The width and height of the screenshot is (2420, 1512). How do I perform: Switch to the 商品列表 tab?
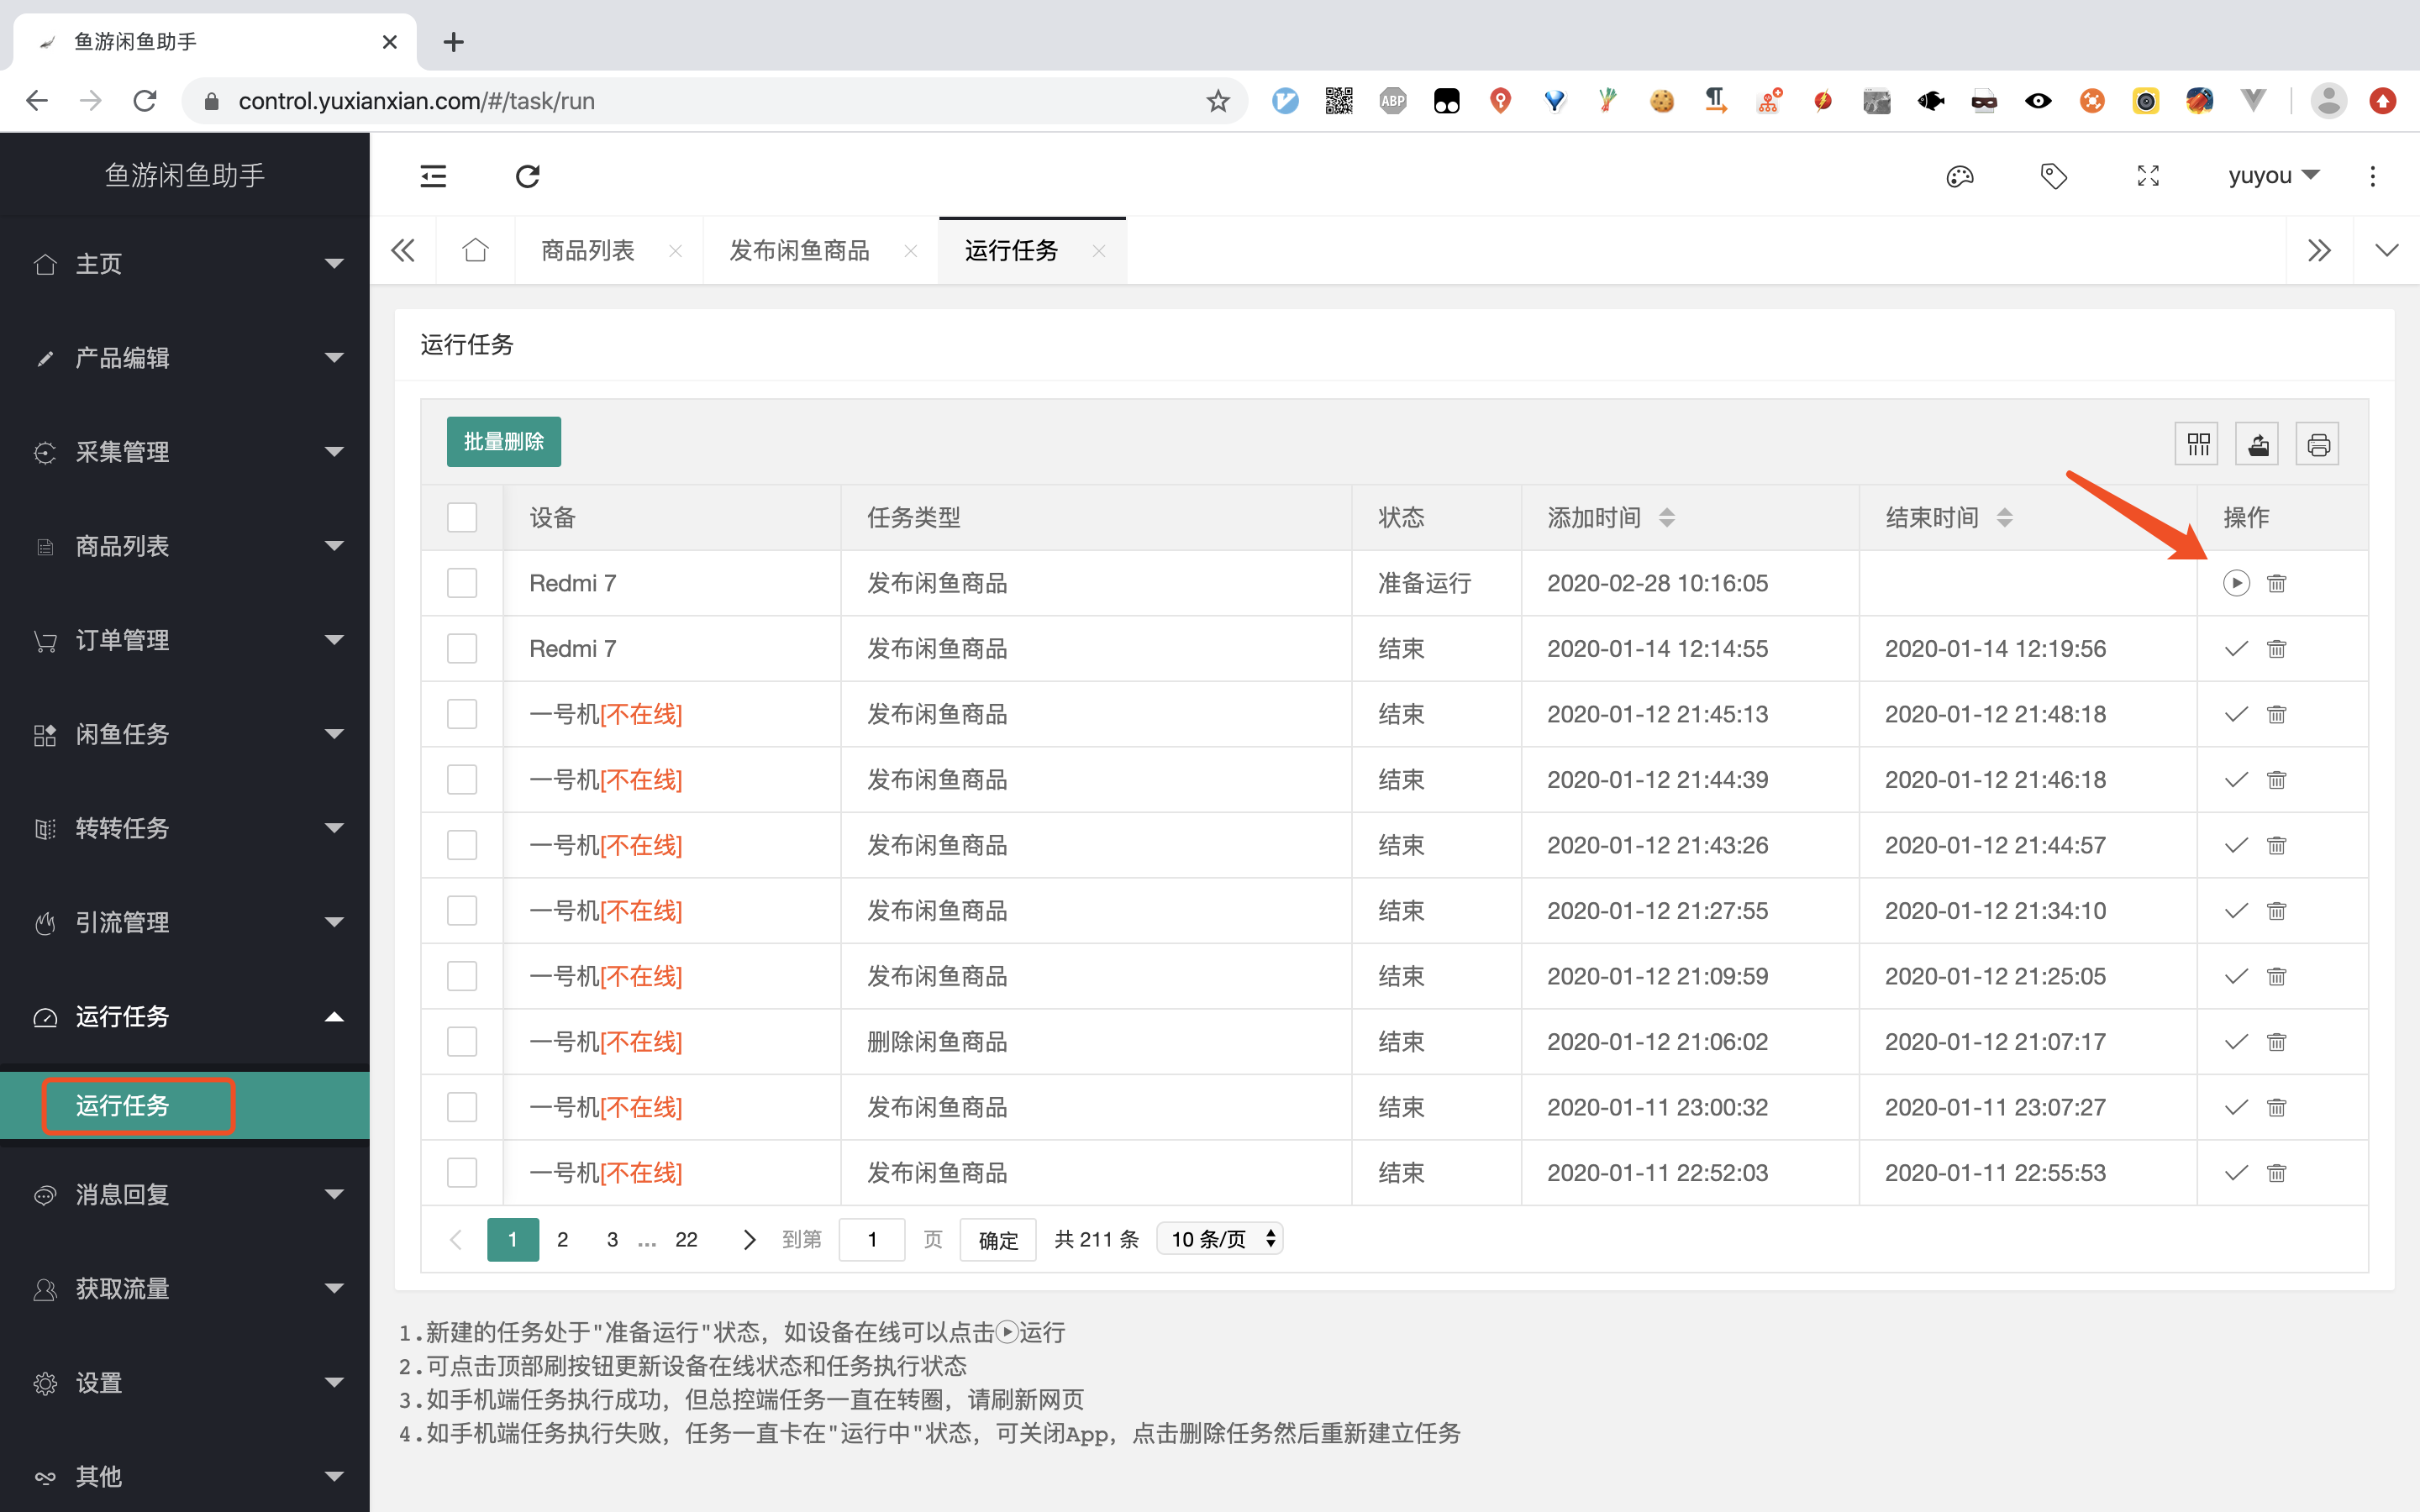point(588,250)
